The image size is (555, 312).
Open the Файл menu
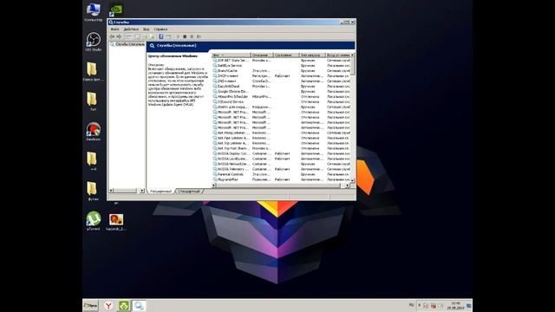coord(114,29)
